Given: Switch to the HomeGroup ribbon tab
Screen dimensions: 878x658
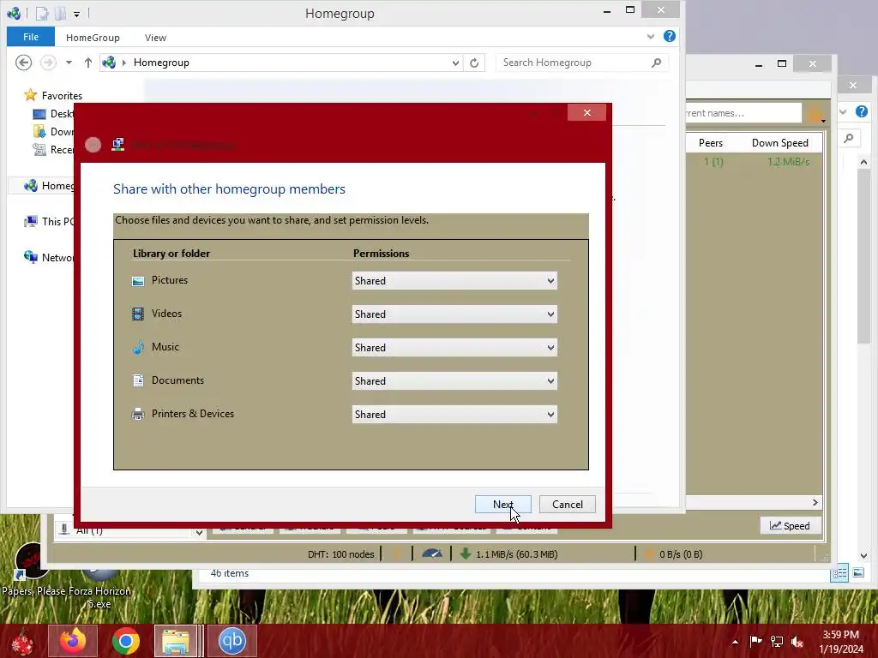Looking at the screenshot, I should (x=93, y=38).
